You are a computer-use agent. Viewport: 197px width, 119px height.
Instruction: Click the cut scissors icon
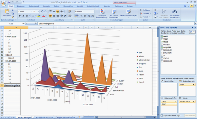[13, 10]
